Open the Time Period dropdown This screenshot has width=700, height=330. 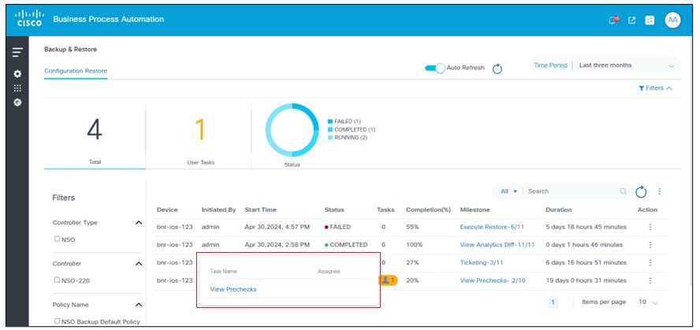click(x=605, y=65)
